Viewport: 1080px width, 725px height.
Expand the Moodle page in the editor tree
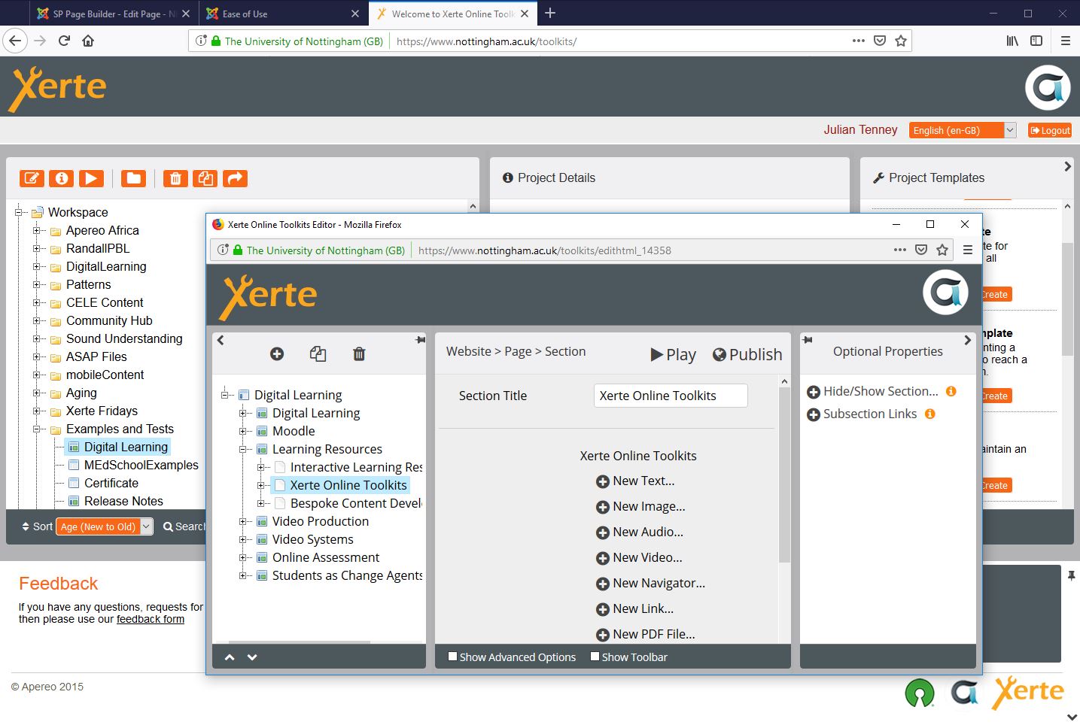click(x=242, y=431)
